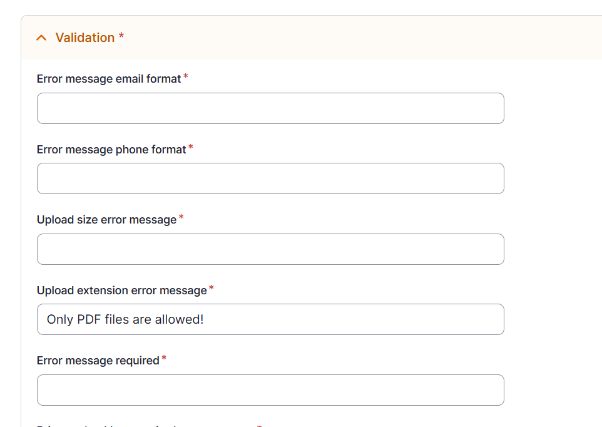Focus the Error message required input box
The image size is (602, 427).
coord(270,390)
